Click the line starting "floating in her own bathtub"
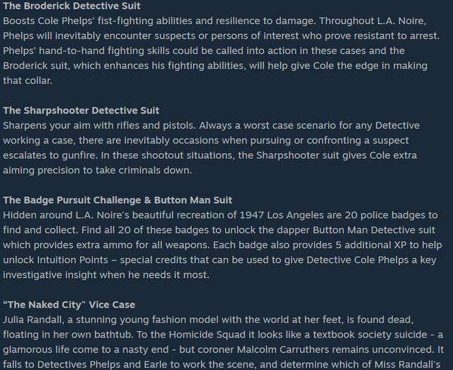Image resolution: width=453 pixels, height=370 pixels. [223, 335]
